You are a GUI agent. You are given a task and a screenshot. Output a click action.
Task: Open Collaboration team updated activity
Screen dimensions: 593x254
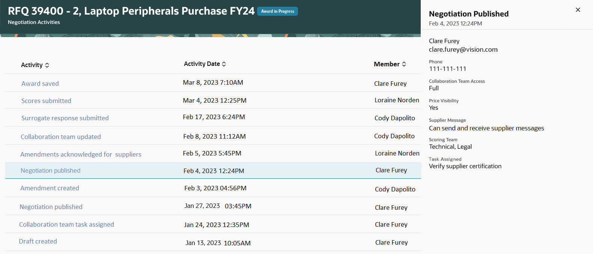61,137
